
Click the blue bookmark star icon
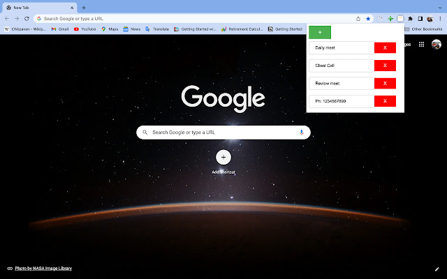pos(368,19)
